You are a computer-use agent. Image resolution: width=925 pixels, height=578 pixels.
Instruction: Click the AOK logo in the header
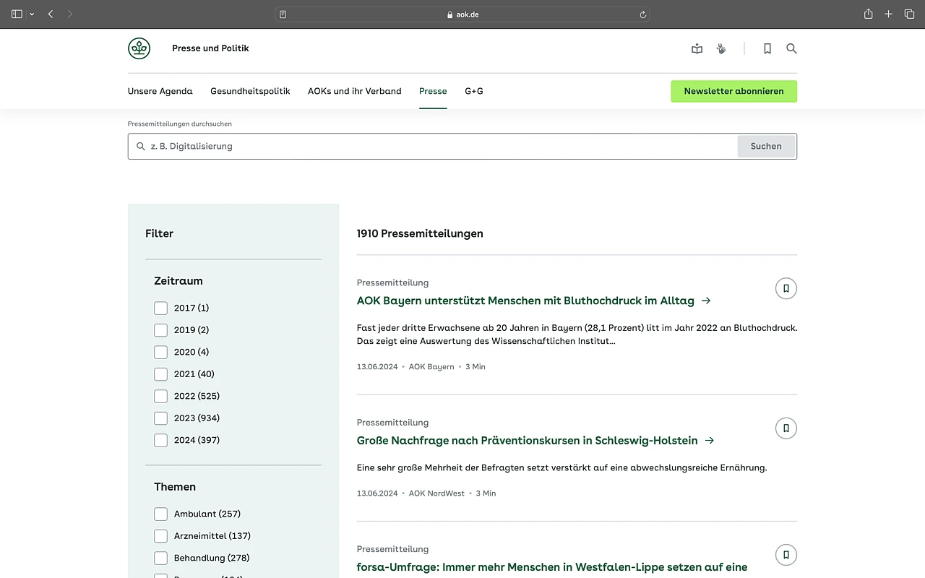click(139, 48)
